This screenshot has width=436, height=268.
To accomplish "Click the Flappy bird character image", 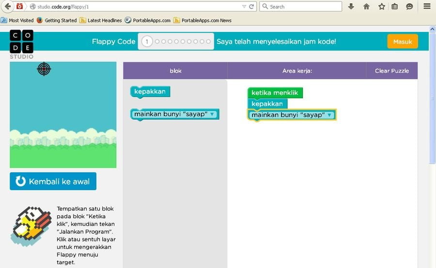I will [31, 226].
